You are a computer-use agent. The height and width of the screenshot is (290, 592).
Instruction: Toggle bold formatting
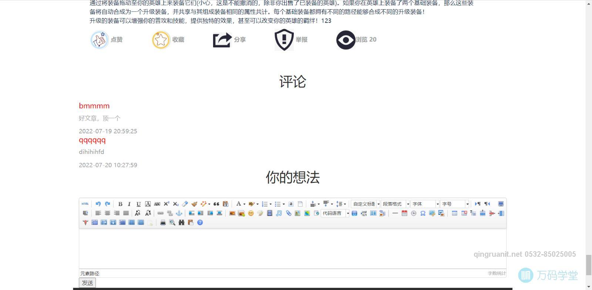coord(120,204)
